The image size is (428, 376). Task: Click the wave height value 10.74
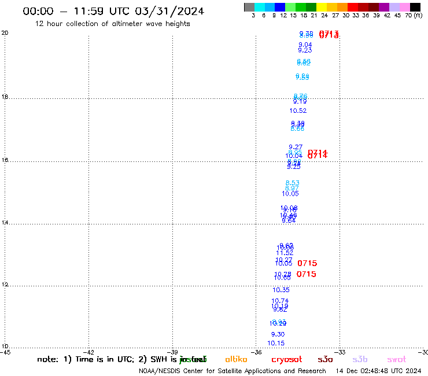tap(280, 301)
